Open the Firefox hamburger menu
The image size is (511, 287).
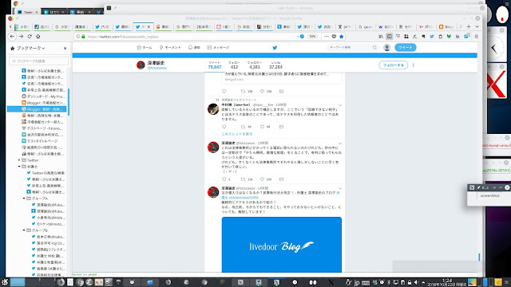pos(476,37)
